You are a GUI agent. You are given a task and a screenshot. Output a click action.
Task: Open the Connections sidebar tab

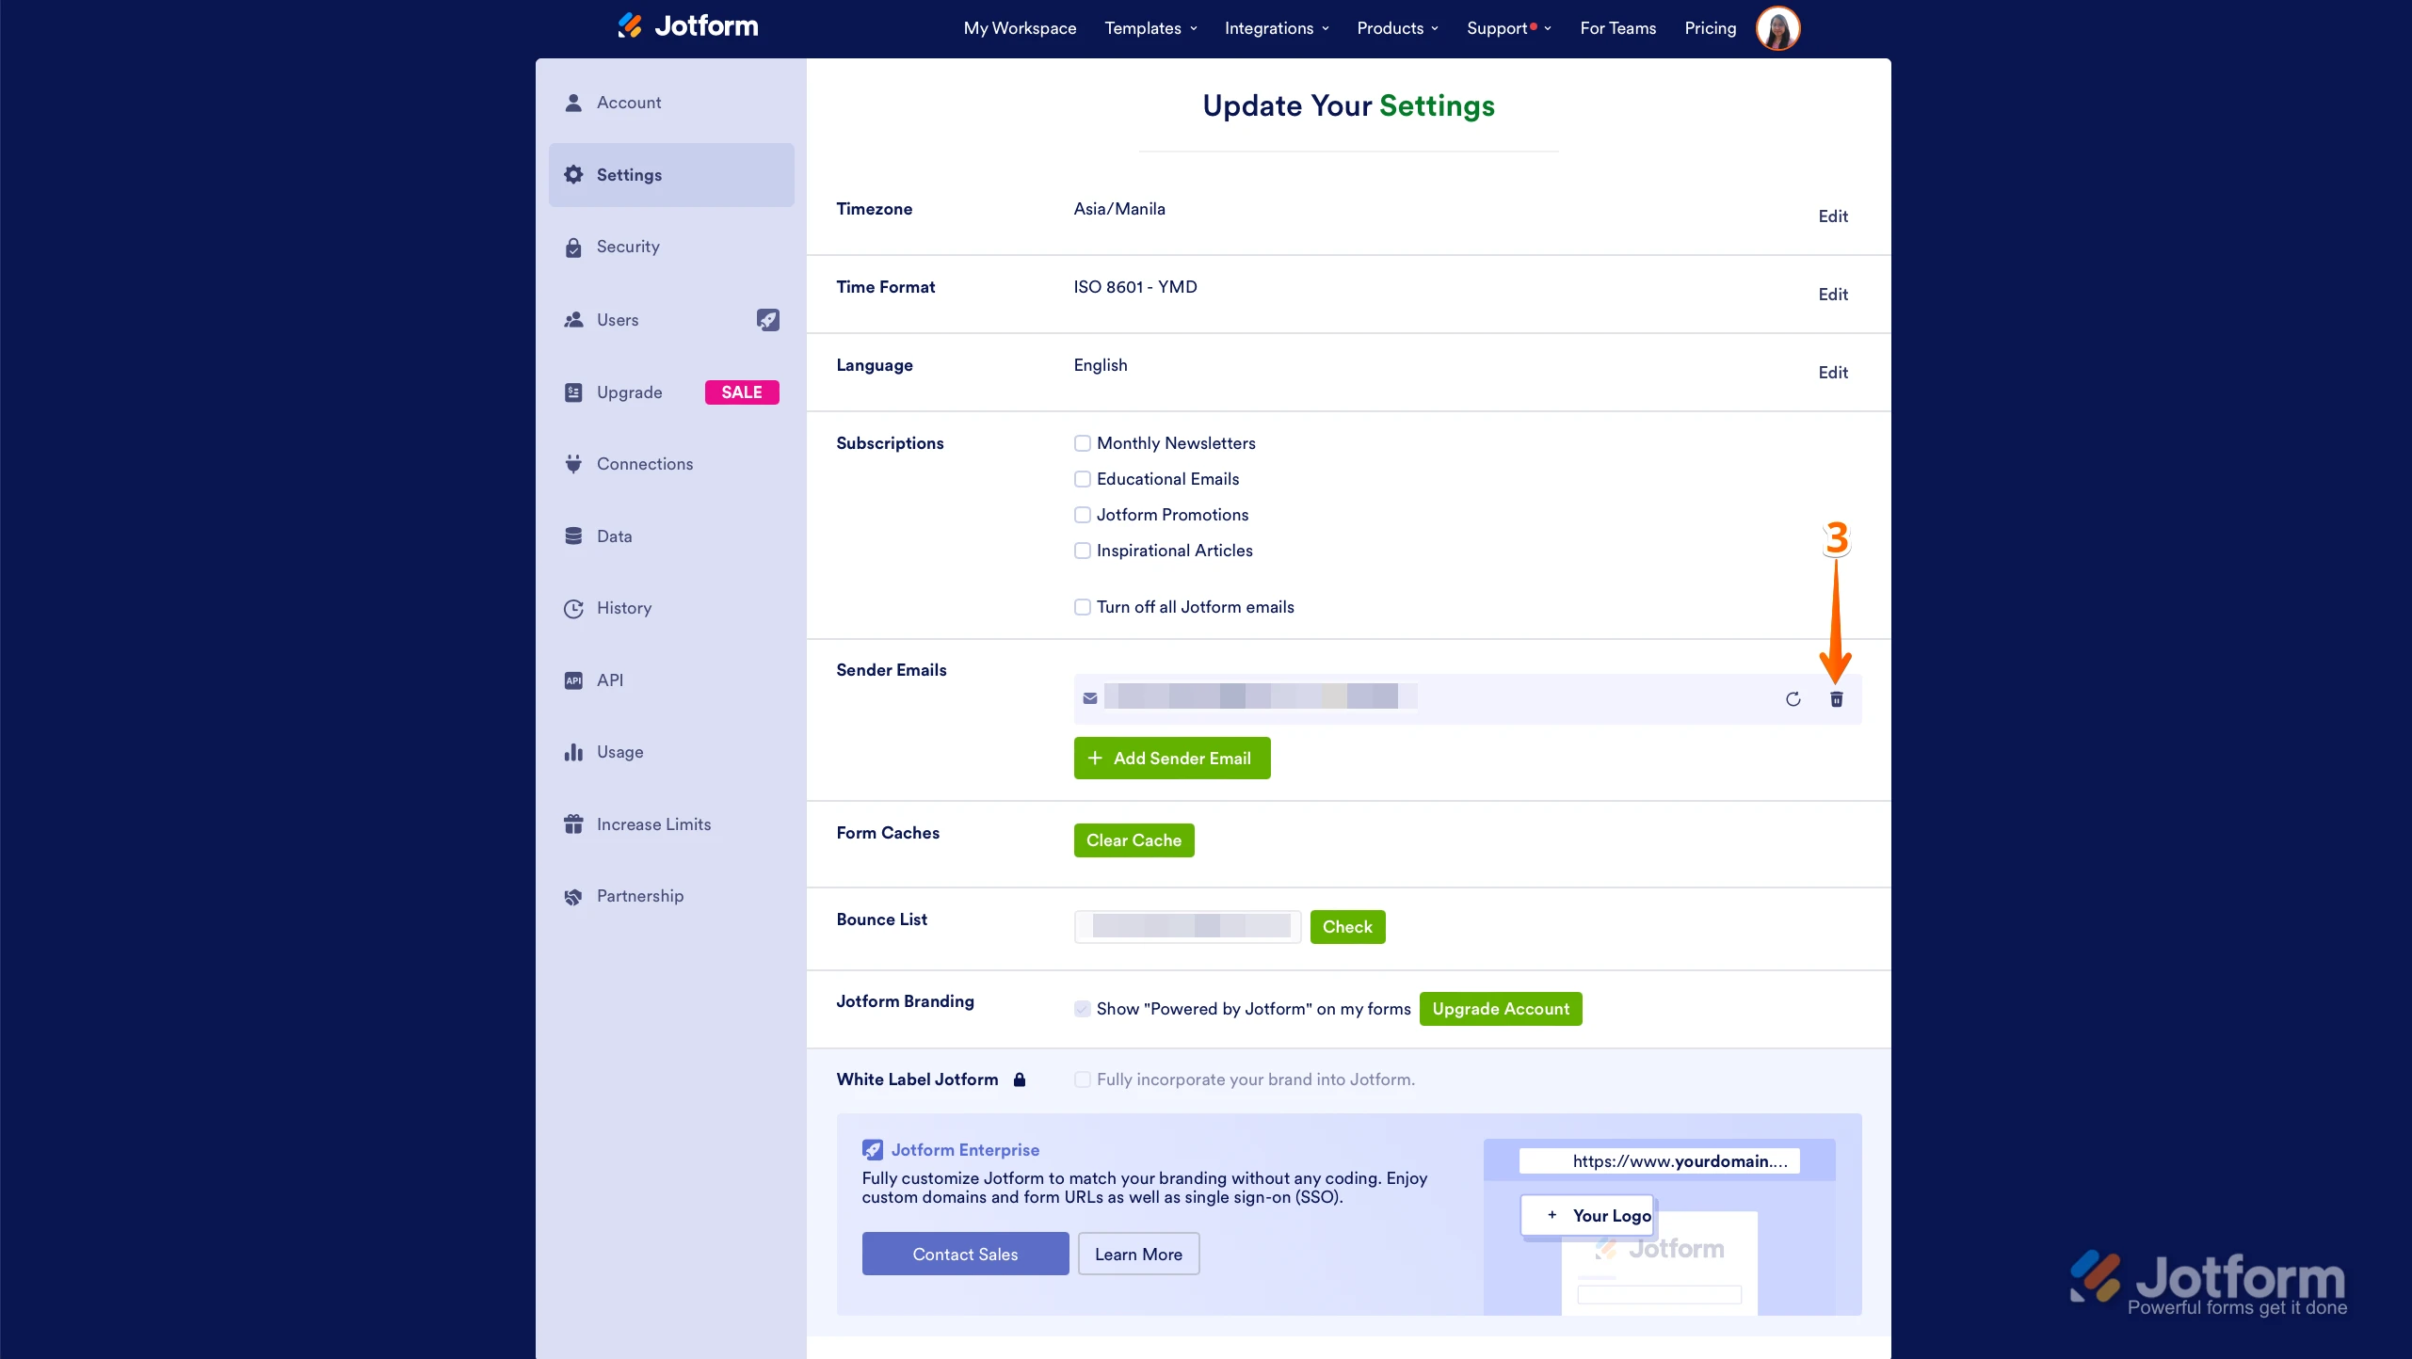pyautogui.click(x=671, y=464)
